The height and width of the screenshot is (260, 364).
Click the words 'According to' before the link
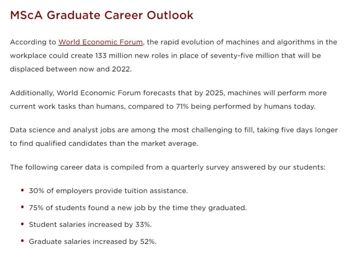pos(33,42)
